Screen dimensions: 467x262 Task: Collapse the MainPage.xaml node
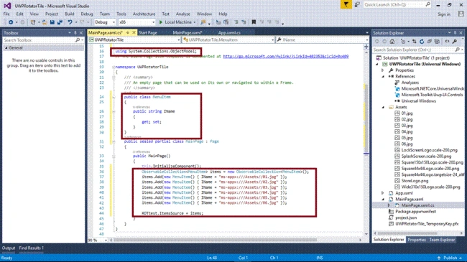(x=383, y=199)
